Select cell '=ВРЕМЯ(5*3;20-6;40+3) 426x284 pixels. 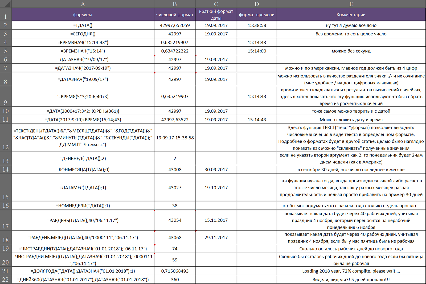[x=83, y=96]
